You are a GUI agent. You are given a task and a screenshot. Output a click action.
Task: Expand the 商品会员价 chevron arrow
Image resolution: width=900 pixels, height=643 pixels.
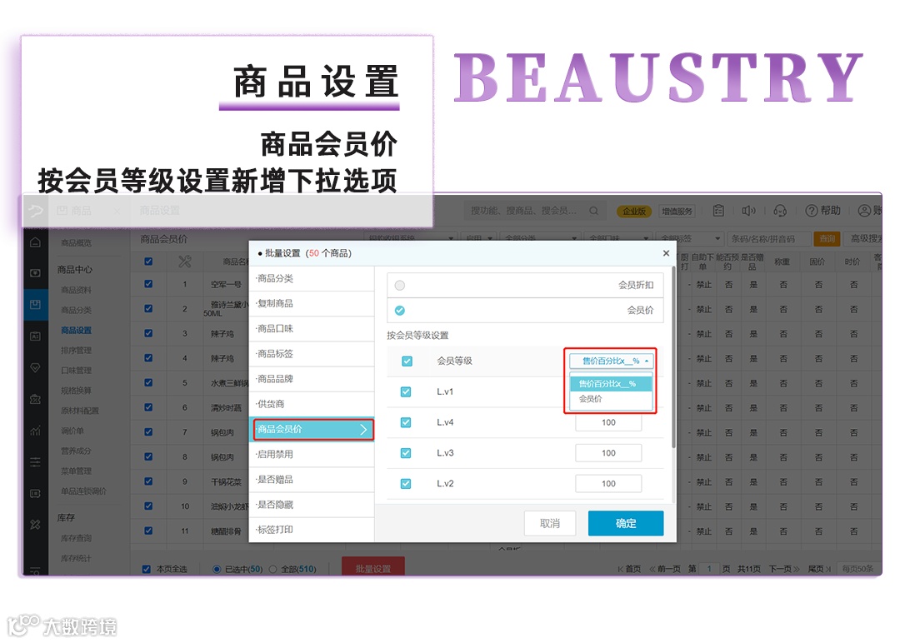pos(362,429)
